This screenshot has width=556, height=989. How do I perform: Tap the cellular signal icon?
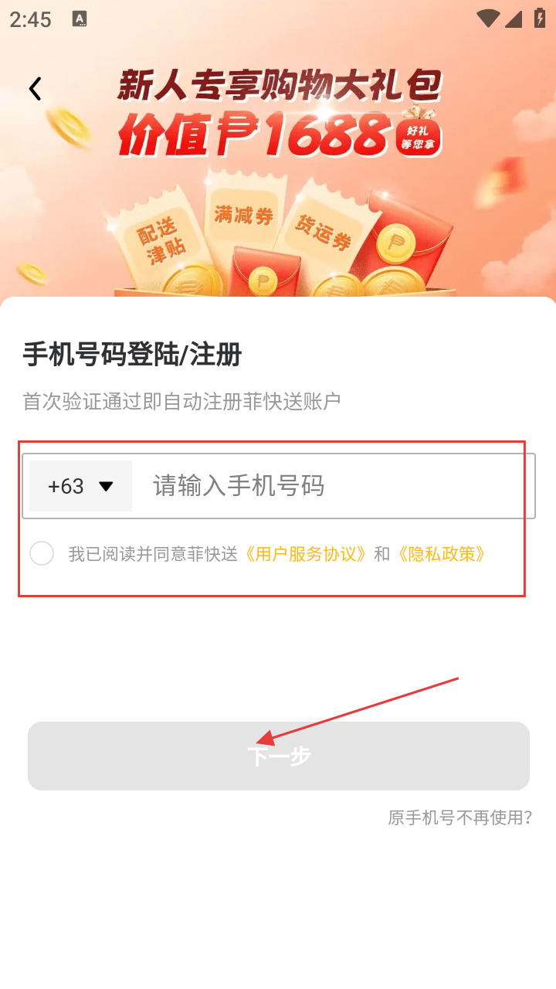point(514,19)
